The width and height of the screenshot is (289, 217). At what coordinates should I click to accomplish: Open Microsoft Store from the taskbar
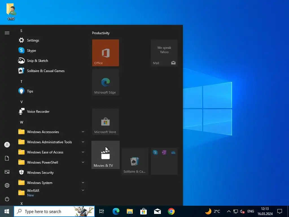(143, 211)
